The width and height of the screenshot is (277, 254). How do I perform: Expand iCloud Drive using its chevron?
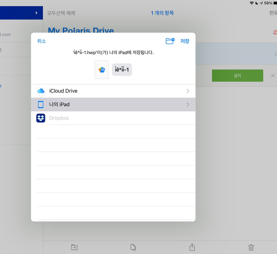tap(188, 91)
